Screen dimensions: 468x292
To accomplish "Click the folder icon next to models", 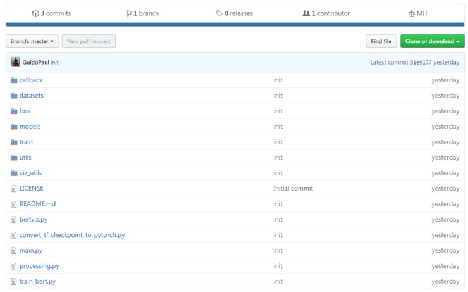I will point(14,127).
